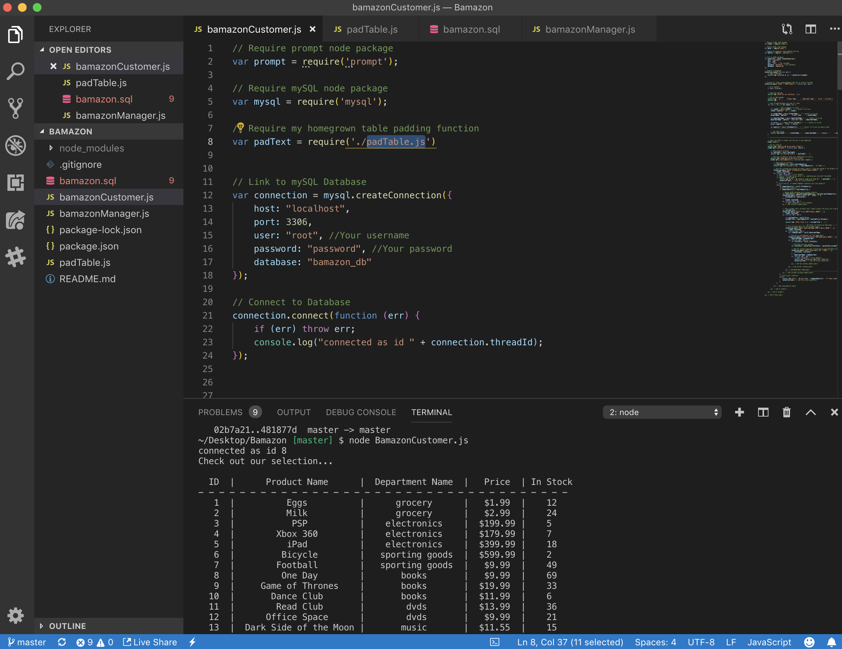Image resolution: width=842 pixels, height=649 pixels.
Task: Toggle the notifications bell in status bar
Action: pos(831,642)
